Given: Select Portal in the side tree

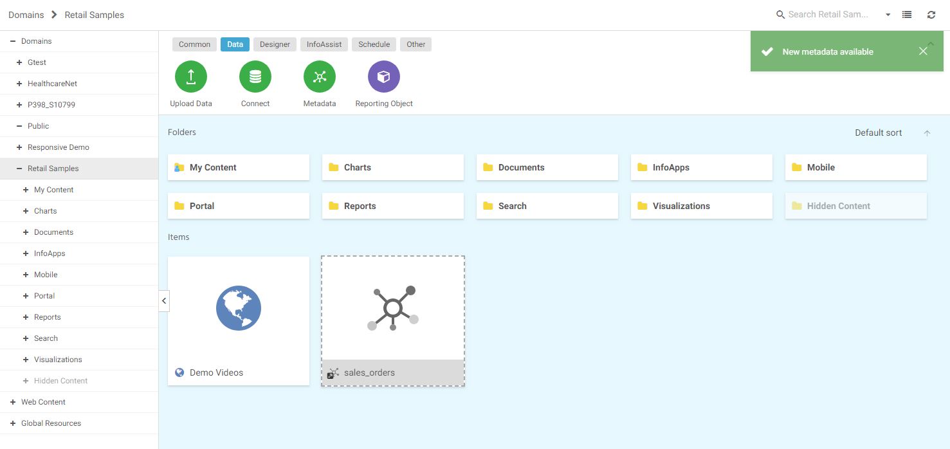Looking at the screenshot, I should pyautogui.click(x=44, y=296).
